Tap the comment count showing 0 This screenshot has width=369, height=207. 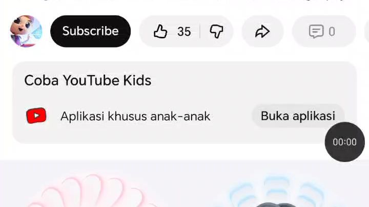point(332,32)
